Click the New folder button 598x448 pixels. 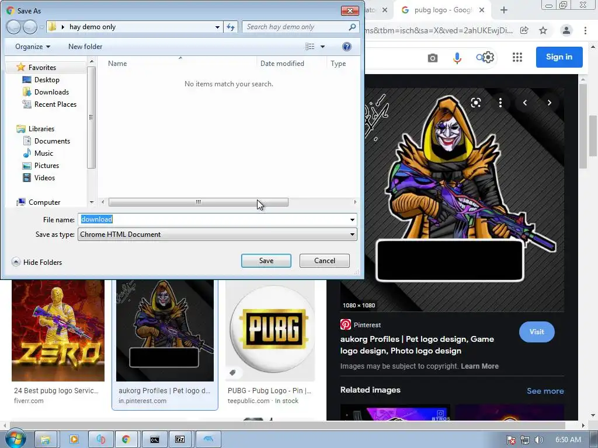pos(85,47)
